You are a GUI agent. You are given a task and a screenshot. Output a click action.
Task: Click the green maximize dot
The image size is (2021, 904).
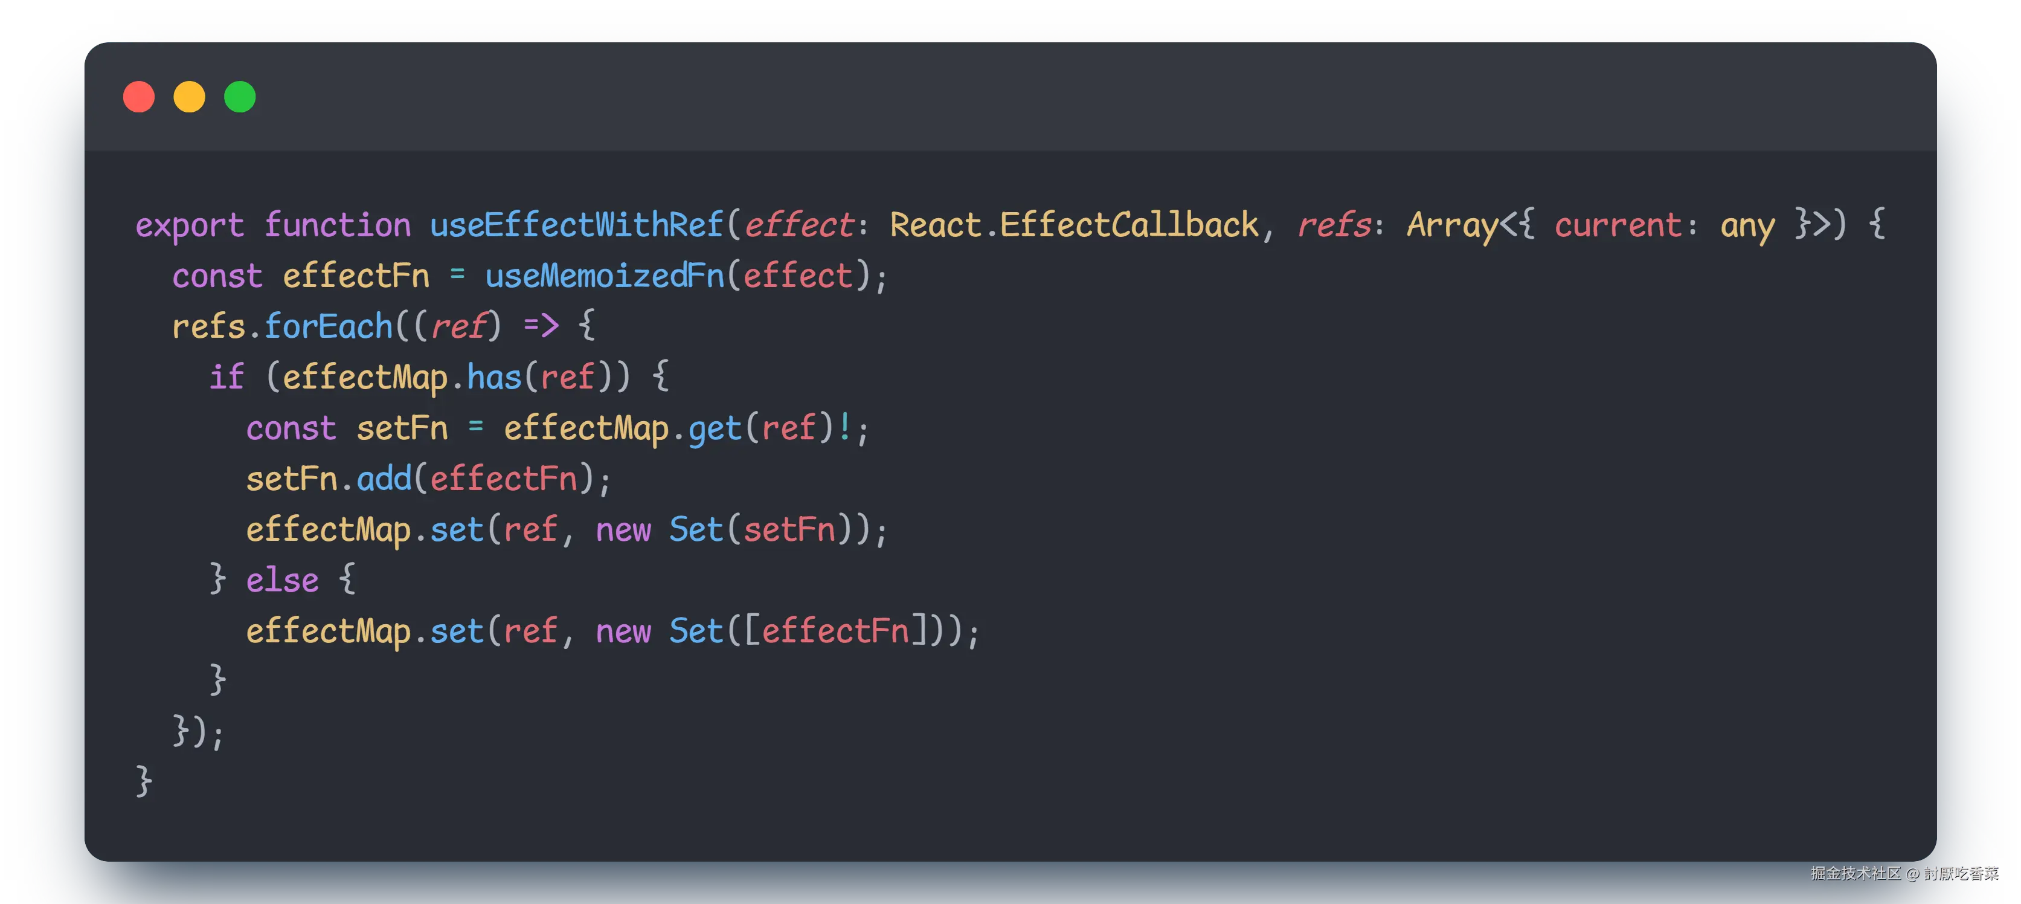240,97
